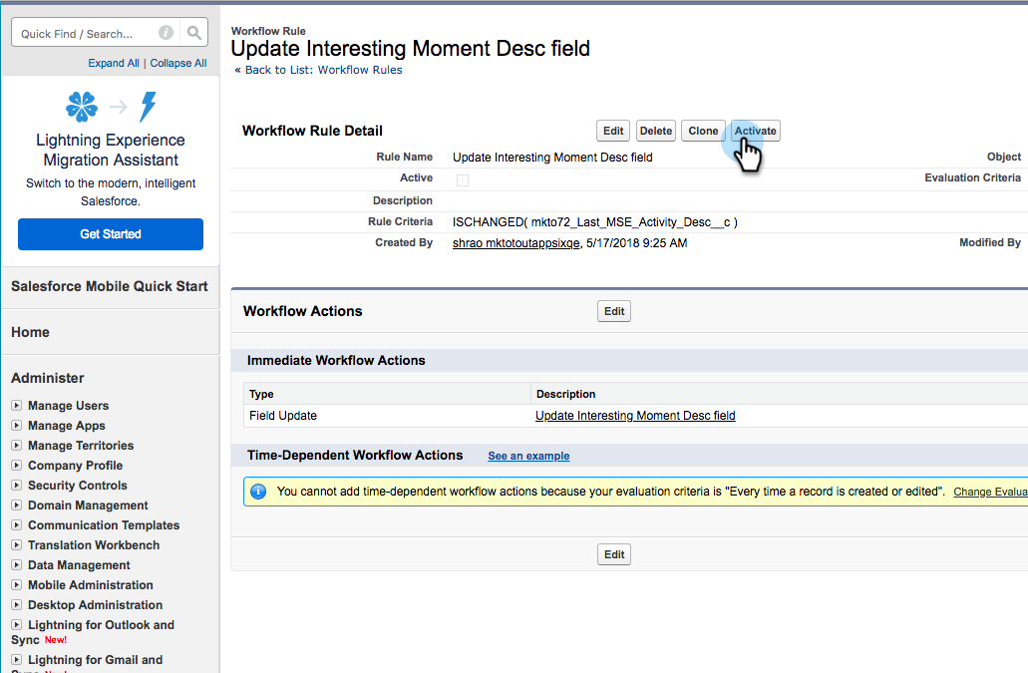Screen dimensions: 1028x673
Task: Click the Lightning bolt icon in Migration Assistant
Action: pyautogui.click(x=149, y=106)
